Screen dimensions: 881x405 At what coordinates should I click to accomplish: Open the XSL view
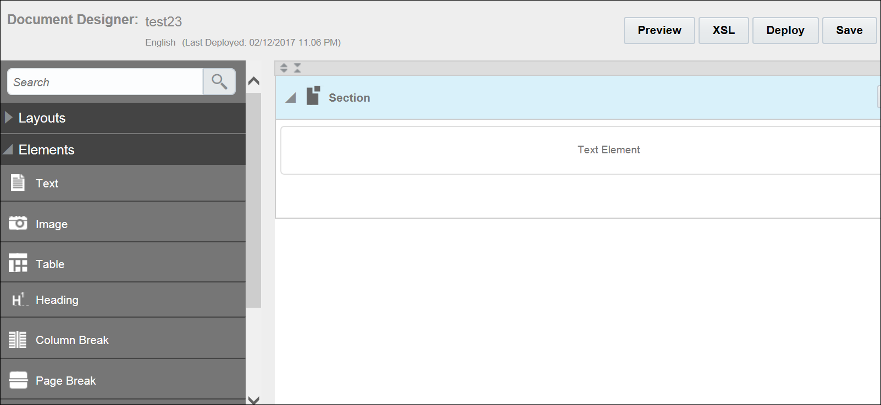[x=723, y=30]
